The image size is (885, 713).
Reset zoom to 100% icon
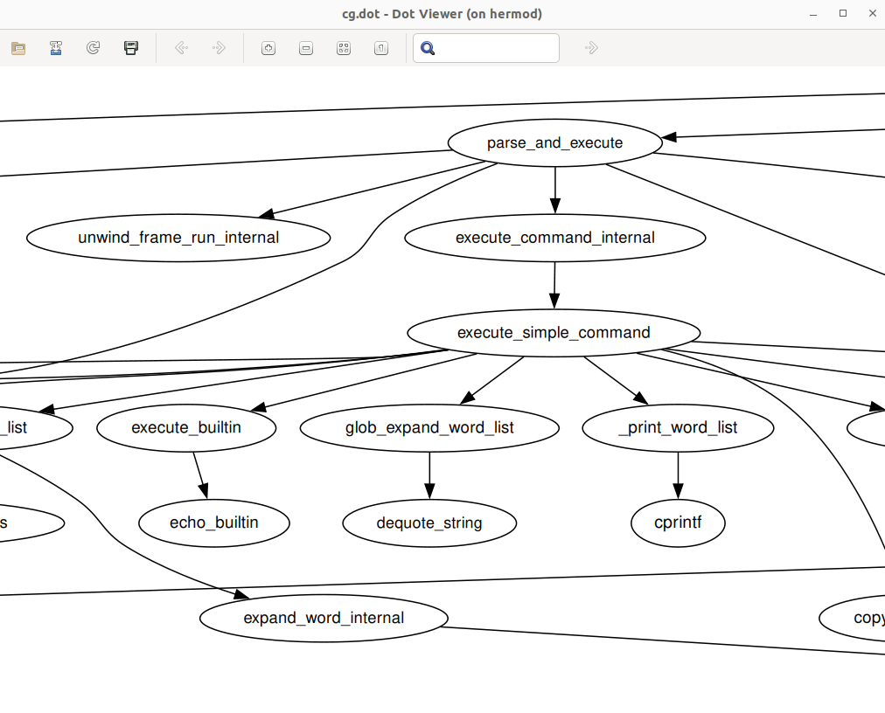[x=381, y=48]
